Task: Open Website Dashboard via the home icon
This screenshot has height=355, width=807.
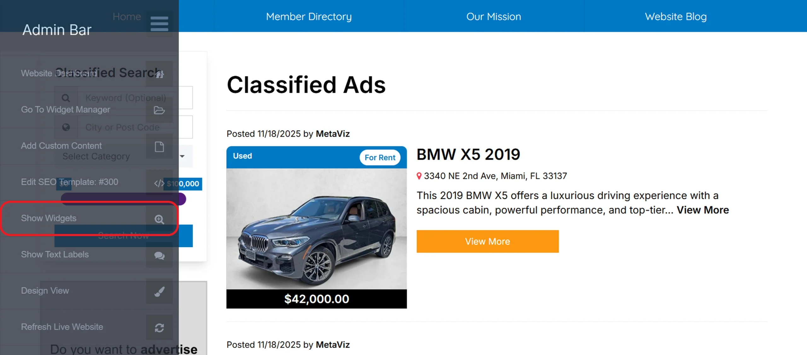Action: (159, 74)
